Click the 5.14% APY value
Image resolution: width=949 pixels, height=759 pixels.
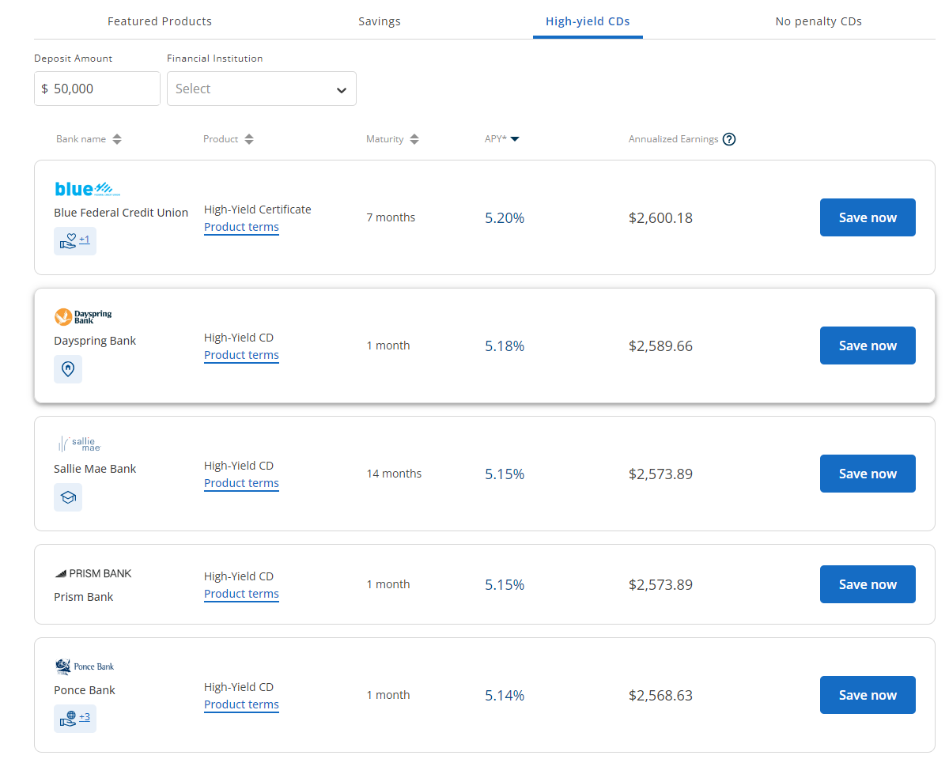(x=505, y=695)
